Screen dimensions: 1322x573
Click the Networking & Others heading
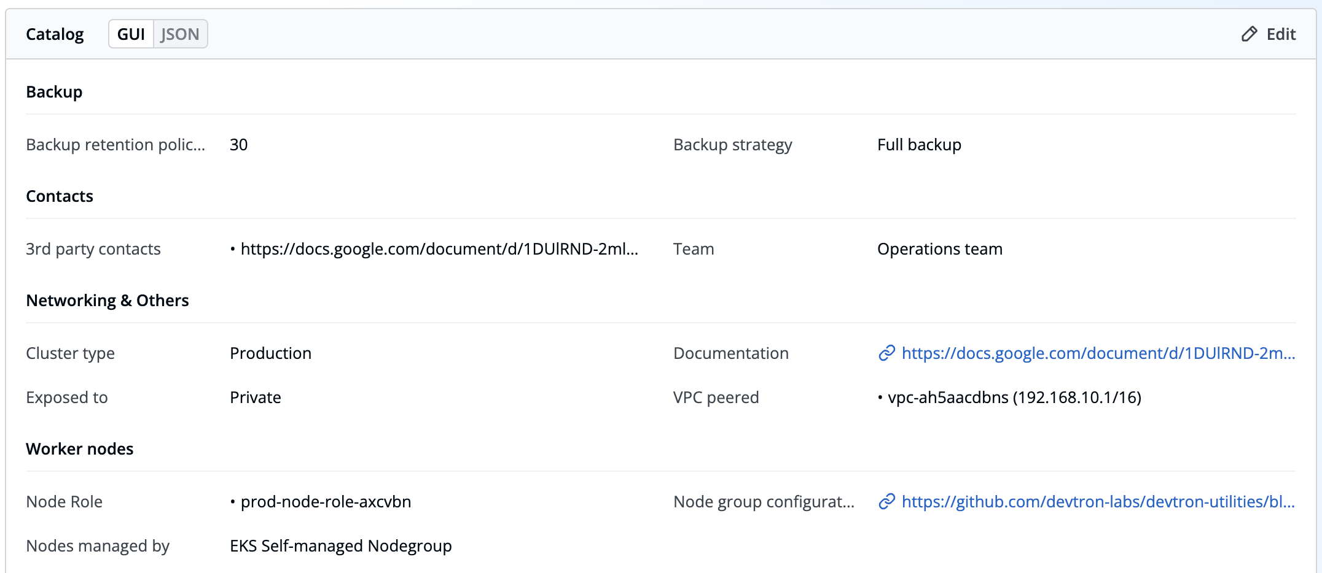tap(108, 301)
